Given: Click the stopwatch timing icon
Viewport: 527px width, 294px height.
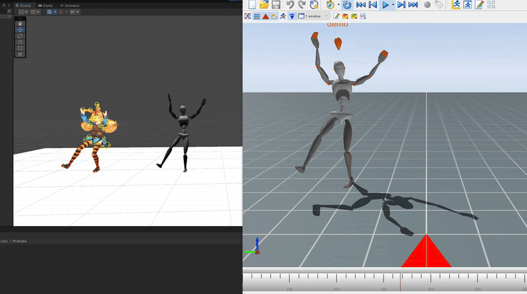Looking at the screenshot, I should (330, 5).
